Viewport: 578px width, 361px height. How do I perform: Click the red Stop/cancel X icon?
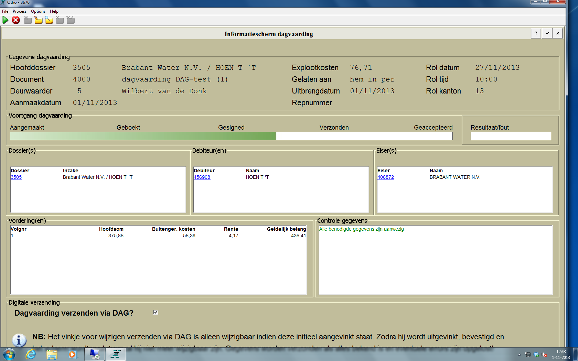click(x=15, y=20)
